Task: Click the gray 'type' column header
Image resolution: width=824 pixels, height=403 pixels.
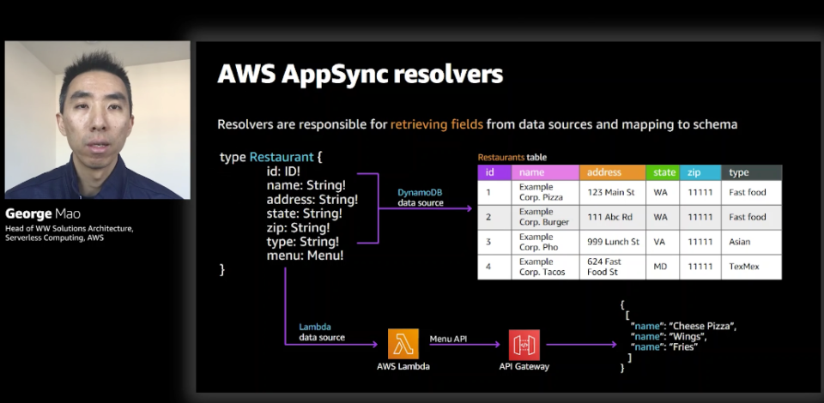Action: coord(752,172)
